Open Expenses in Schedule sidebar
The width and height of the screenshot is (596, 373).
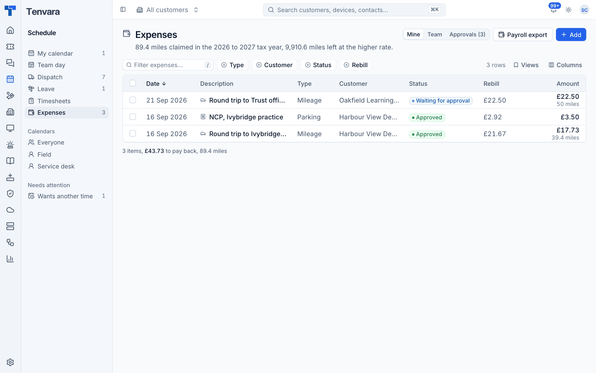click(x=67, y=113)
